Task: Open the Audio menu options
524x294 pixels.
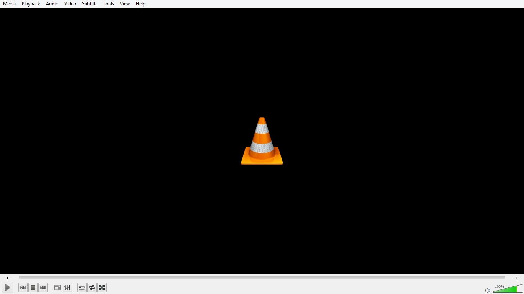Action: (x=52, y=3)
